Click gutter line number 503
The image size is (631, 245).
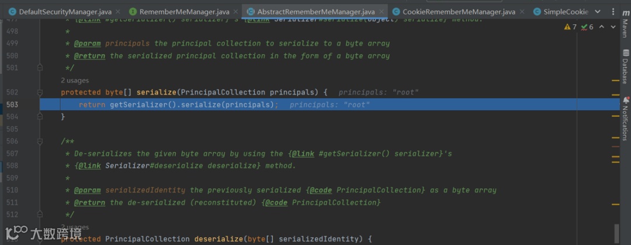pos(12,105)
